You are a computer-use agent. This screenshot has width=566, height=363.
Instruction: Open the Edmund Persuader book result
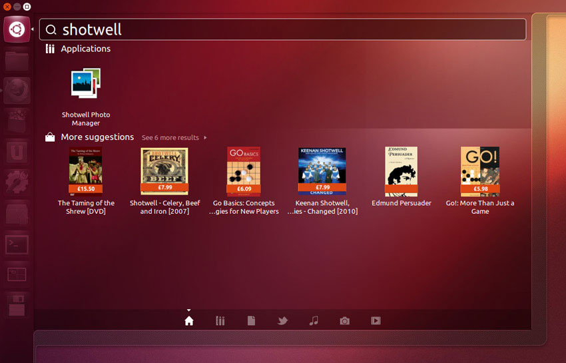(402, 171)
